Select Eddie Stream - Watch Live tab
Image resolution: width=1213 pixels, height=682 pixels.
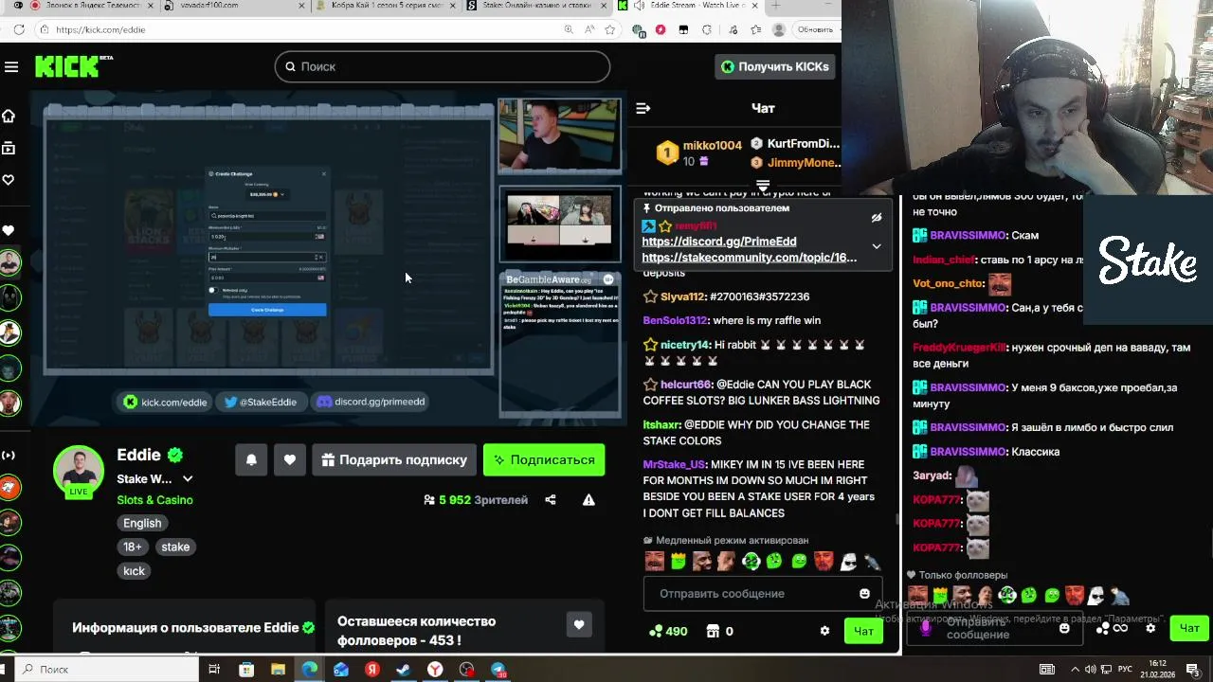click(689, 6)
